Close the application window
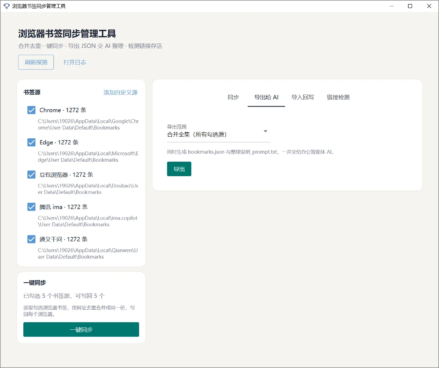The image size is (439, 368). 429,6
